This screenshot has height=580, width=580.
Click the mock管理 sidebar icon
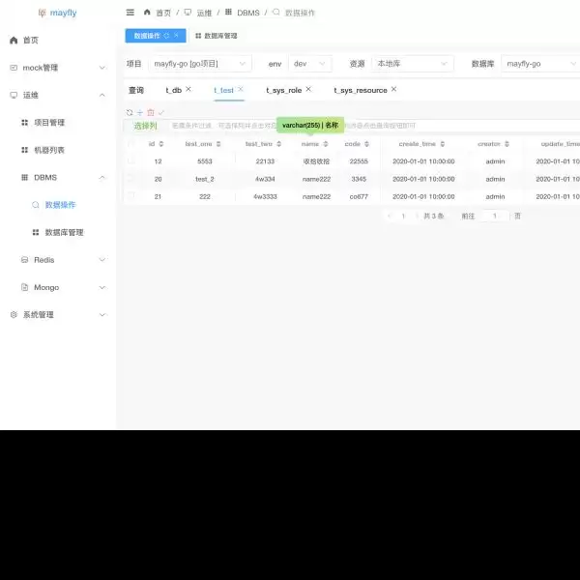click(14, 68)
